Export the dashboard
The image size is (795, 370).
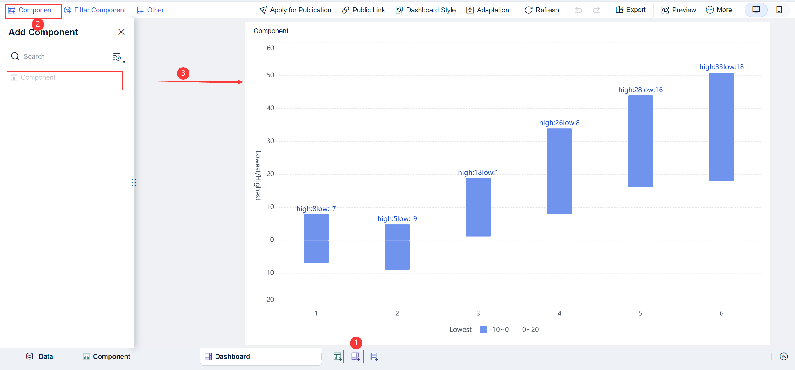click(x=630, y=10)
